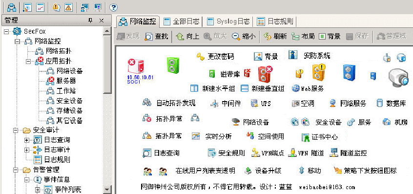Click the alert speech bubble toolbar icon
This screenshot has width=413, height=194.
[x=56, y=7]
